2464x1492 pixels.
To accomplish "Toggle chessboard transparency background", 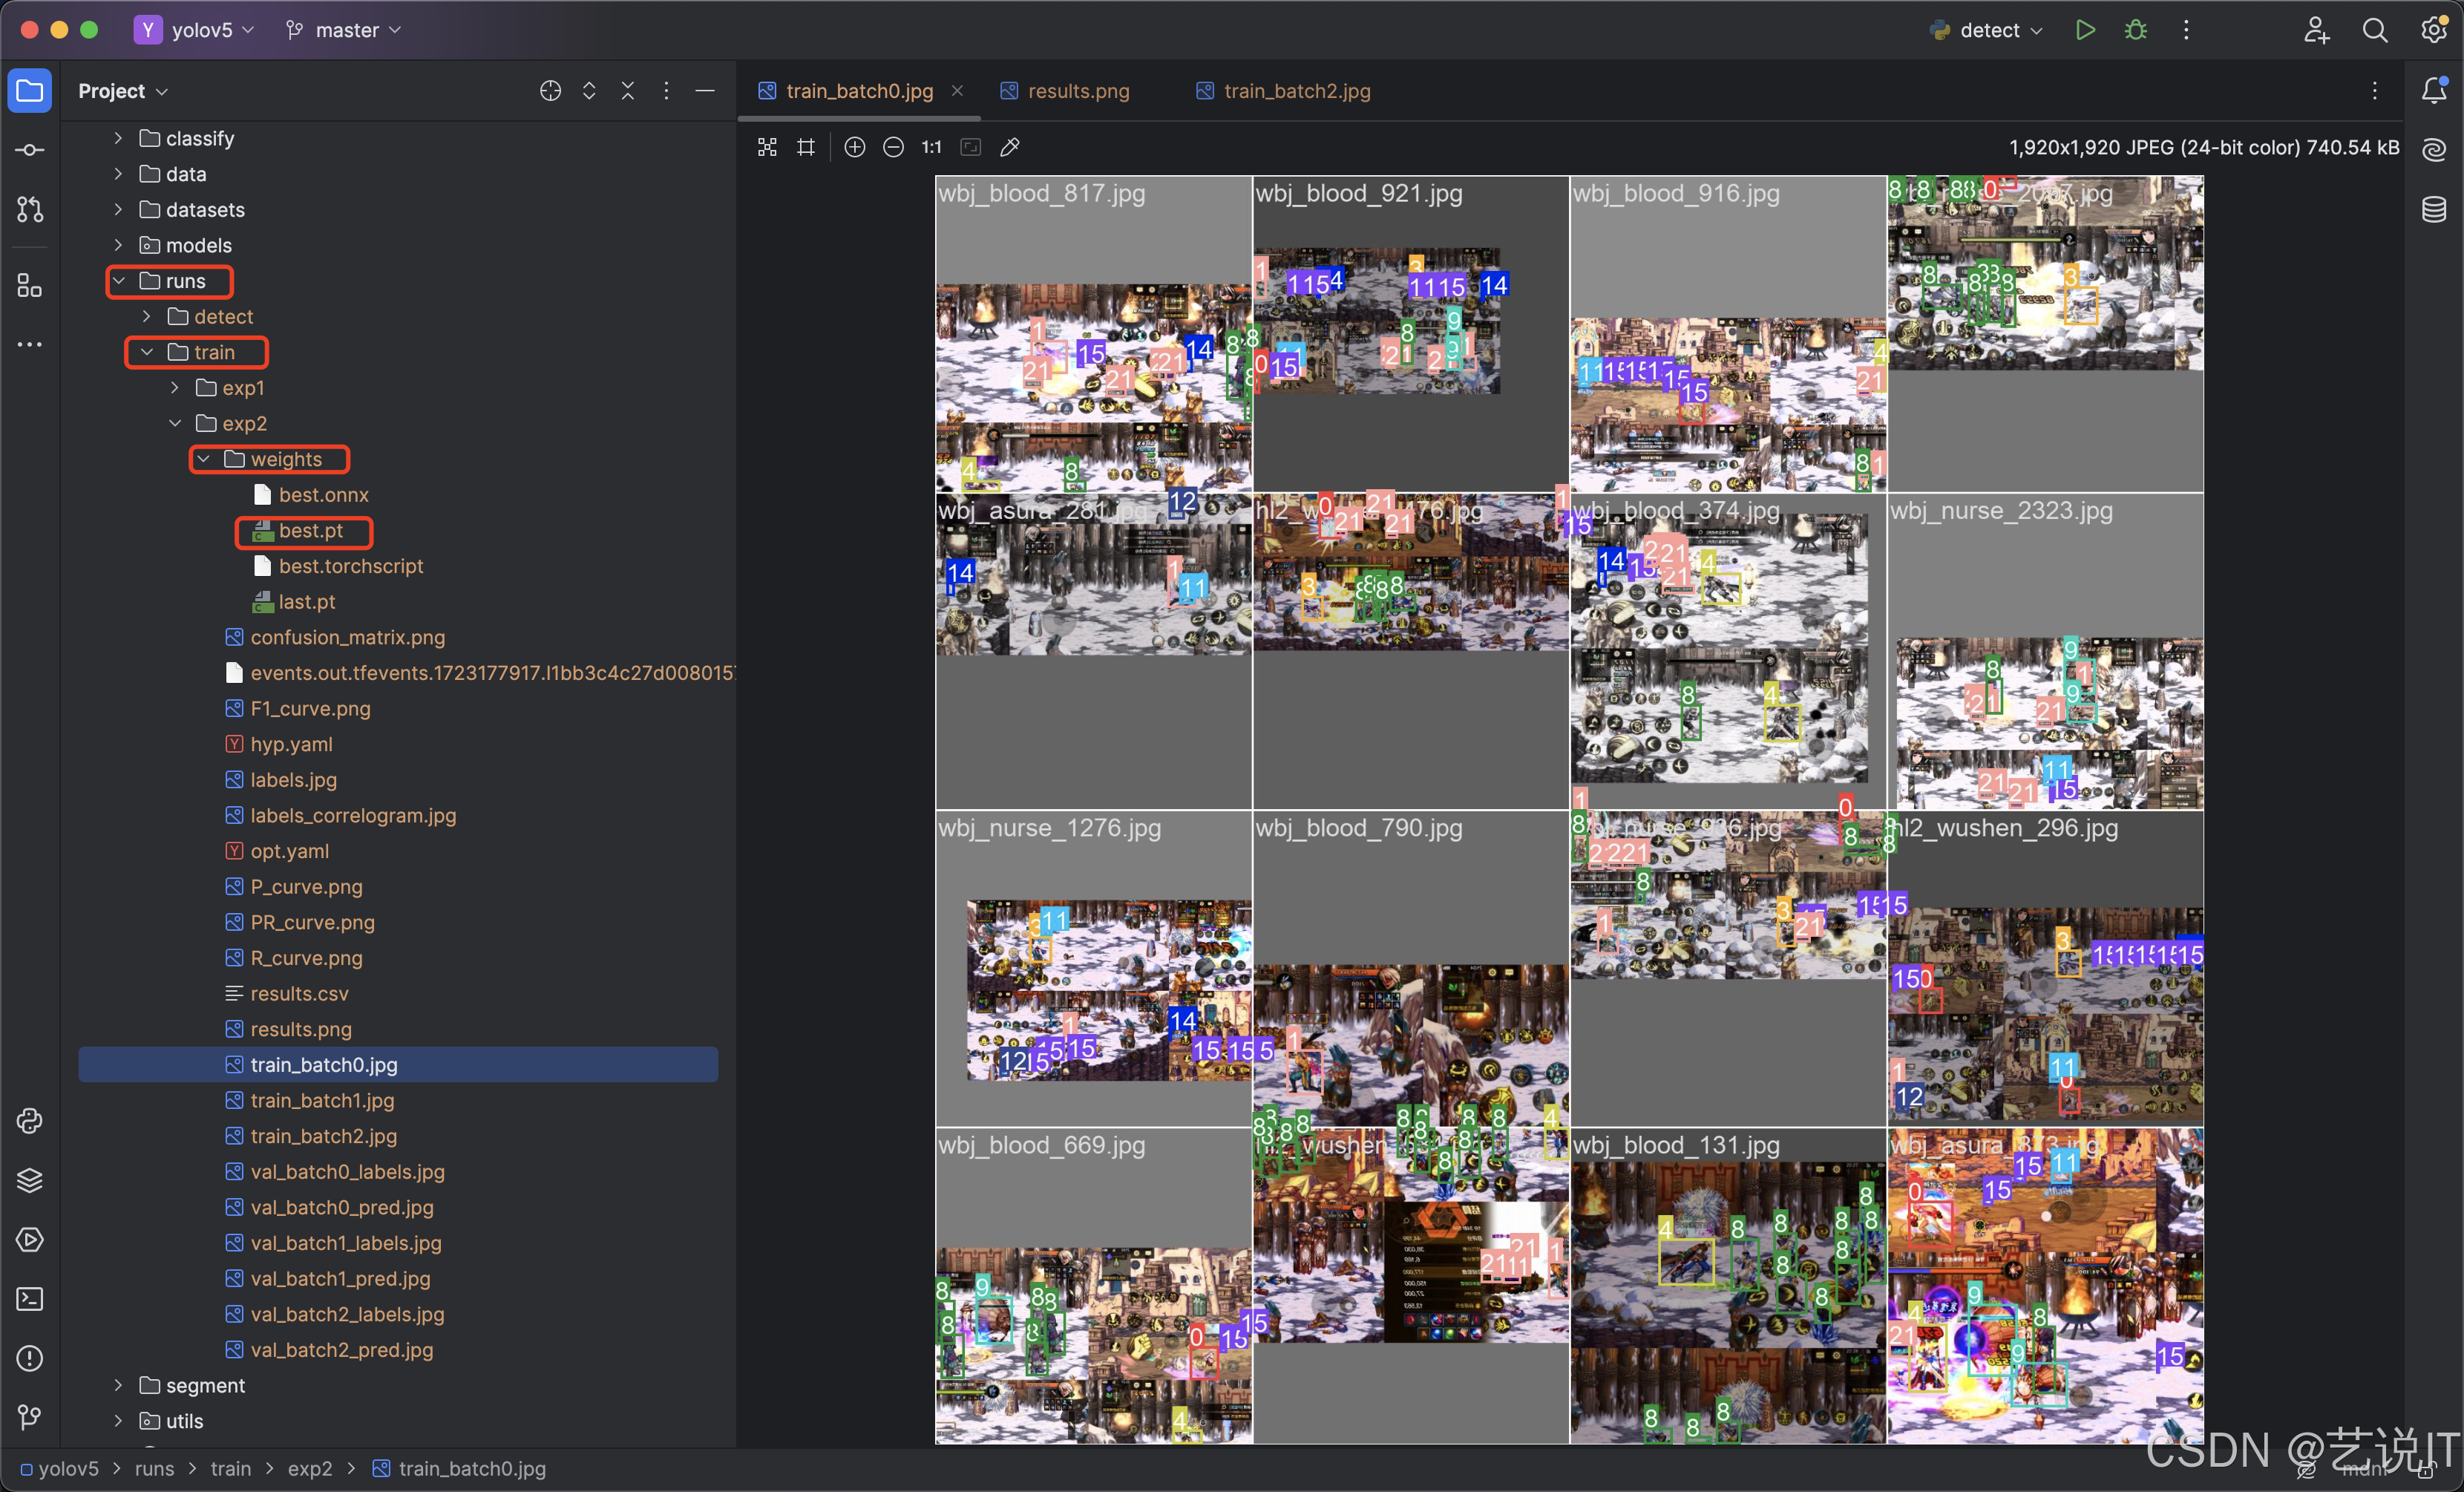I will [x=767, y=147].
